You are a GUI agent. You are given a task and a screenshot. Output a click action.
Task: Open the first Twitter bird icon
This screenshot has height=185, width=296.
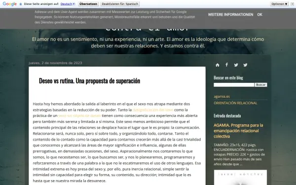click(x=236, y=65)
